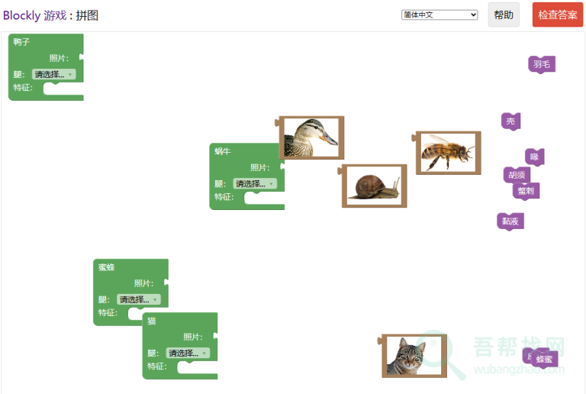Expand legs dropdown on 猫 block
This screenshot has width=586, height=394.
click(188, 353)
